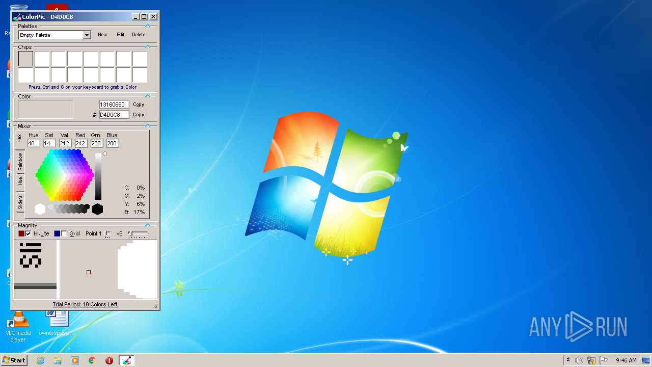The width and height of the screenshot is (652, 367).
Task: Click the dark red Hi-Lite color swatch
Action: (21, 233)
